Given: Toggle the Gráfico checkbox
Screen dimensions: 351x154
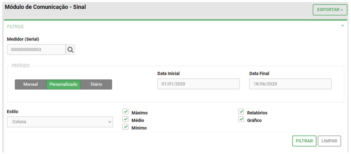Looking at the screenshot, I should [241, 119].
